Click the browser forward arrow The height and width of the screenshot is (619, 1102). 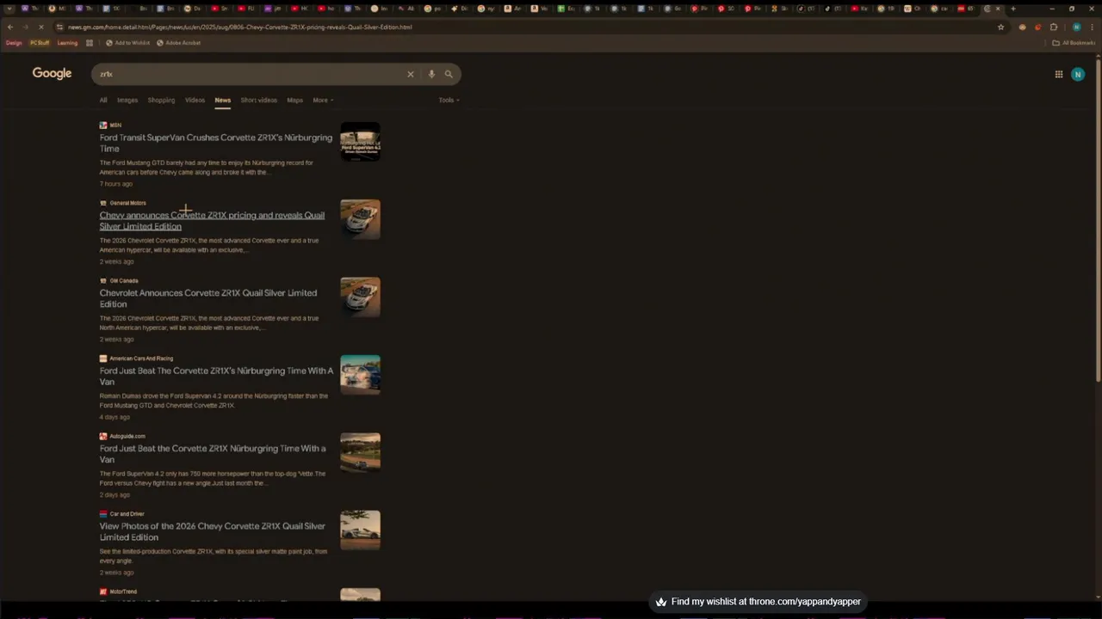pyautogui.click(x=26, y=27)
